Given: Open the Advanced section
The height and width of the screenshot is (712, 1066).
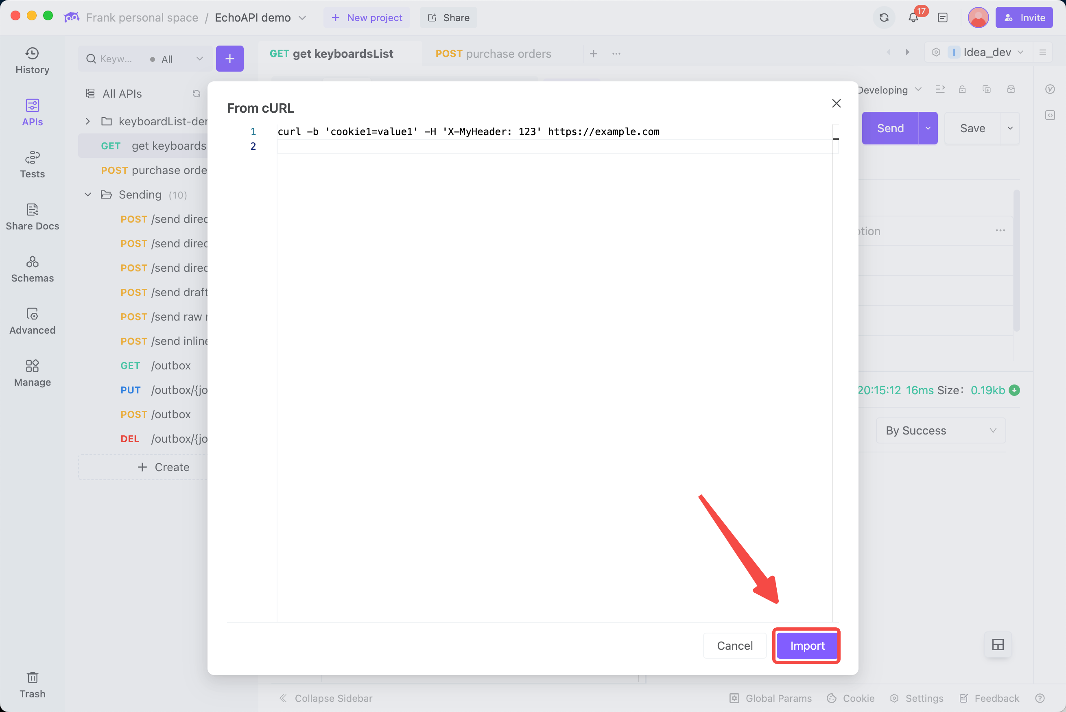Looking at the screenshot, I should pyautogui.click(x=32, y=321).
